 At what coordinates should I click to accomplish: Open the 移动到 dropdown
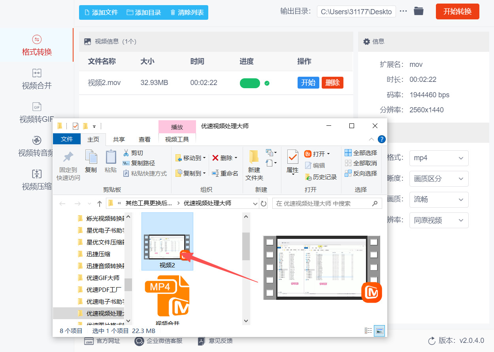[190, 158]
